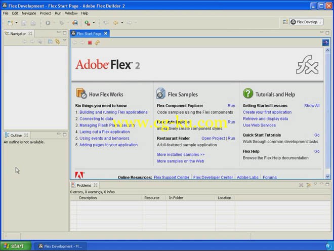Open the Run menu

tap(58, 13)
